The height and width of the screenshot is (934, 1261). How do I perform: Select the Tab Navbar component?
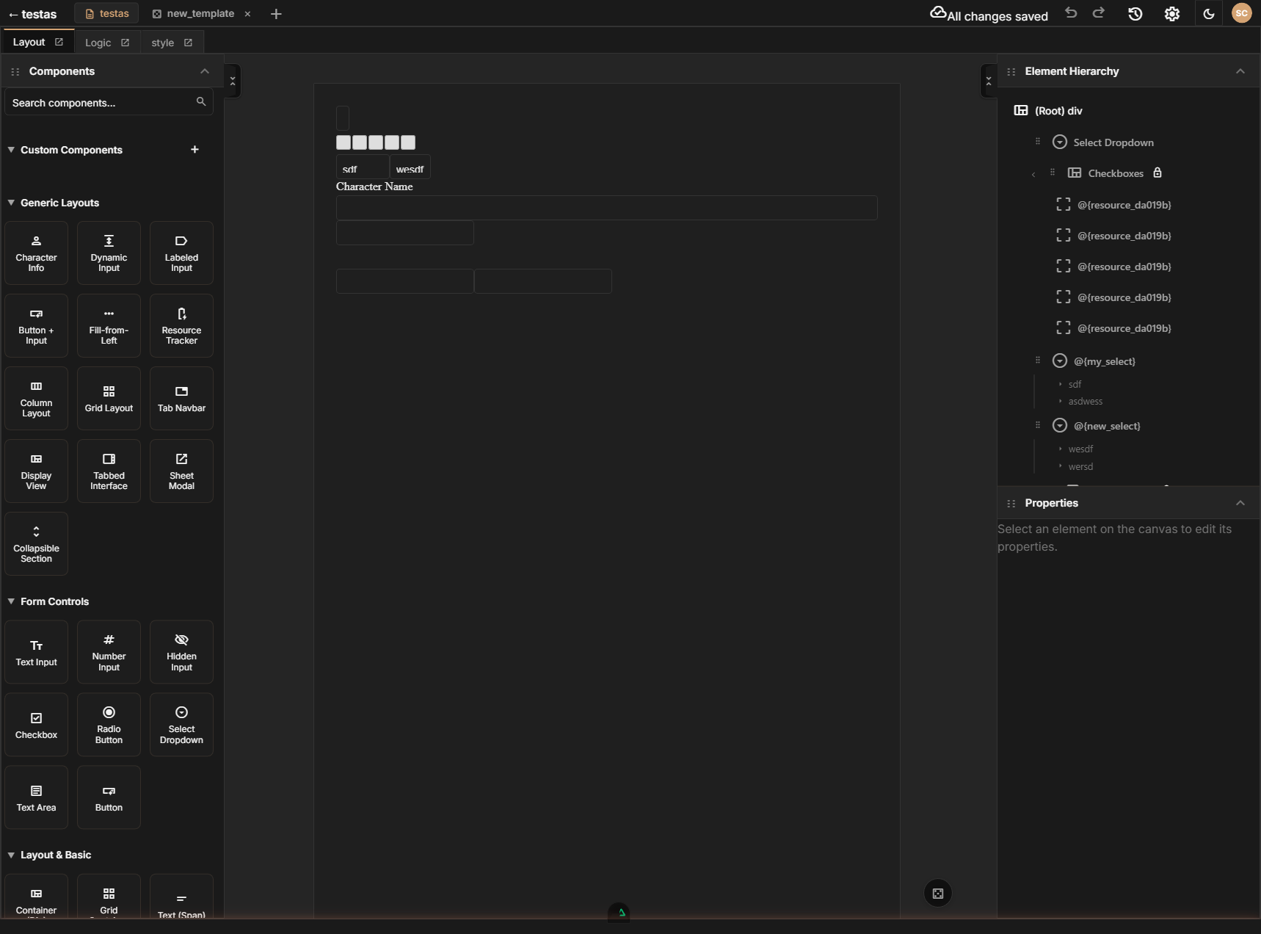(181, 397)
